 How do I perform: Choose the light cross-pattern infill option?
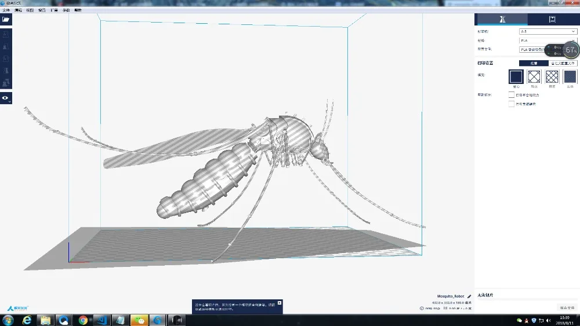click(534, 77)
